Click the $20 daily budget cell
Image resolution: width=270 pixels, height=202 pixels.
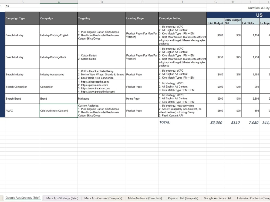(x=233, y=111)
